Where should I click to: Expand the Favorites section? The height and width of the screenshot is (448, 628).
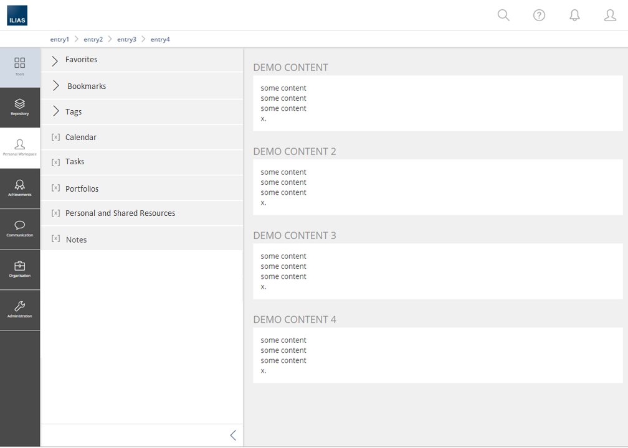click(55, 60)
